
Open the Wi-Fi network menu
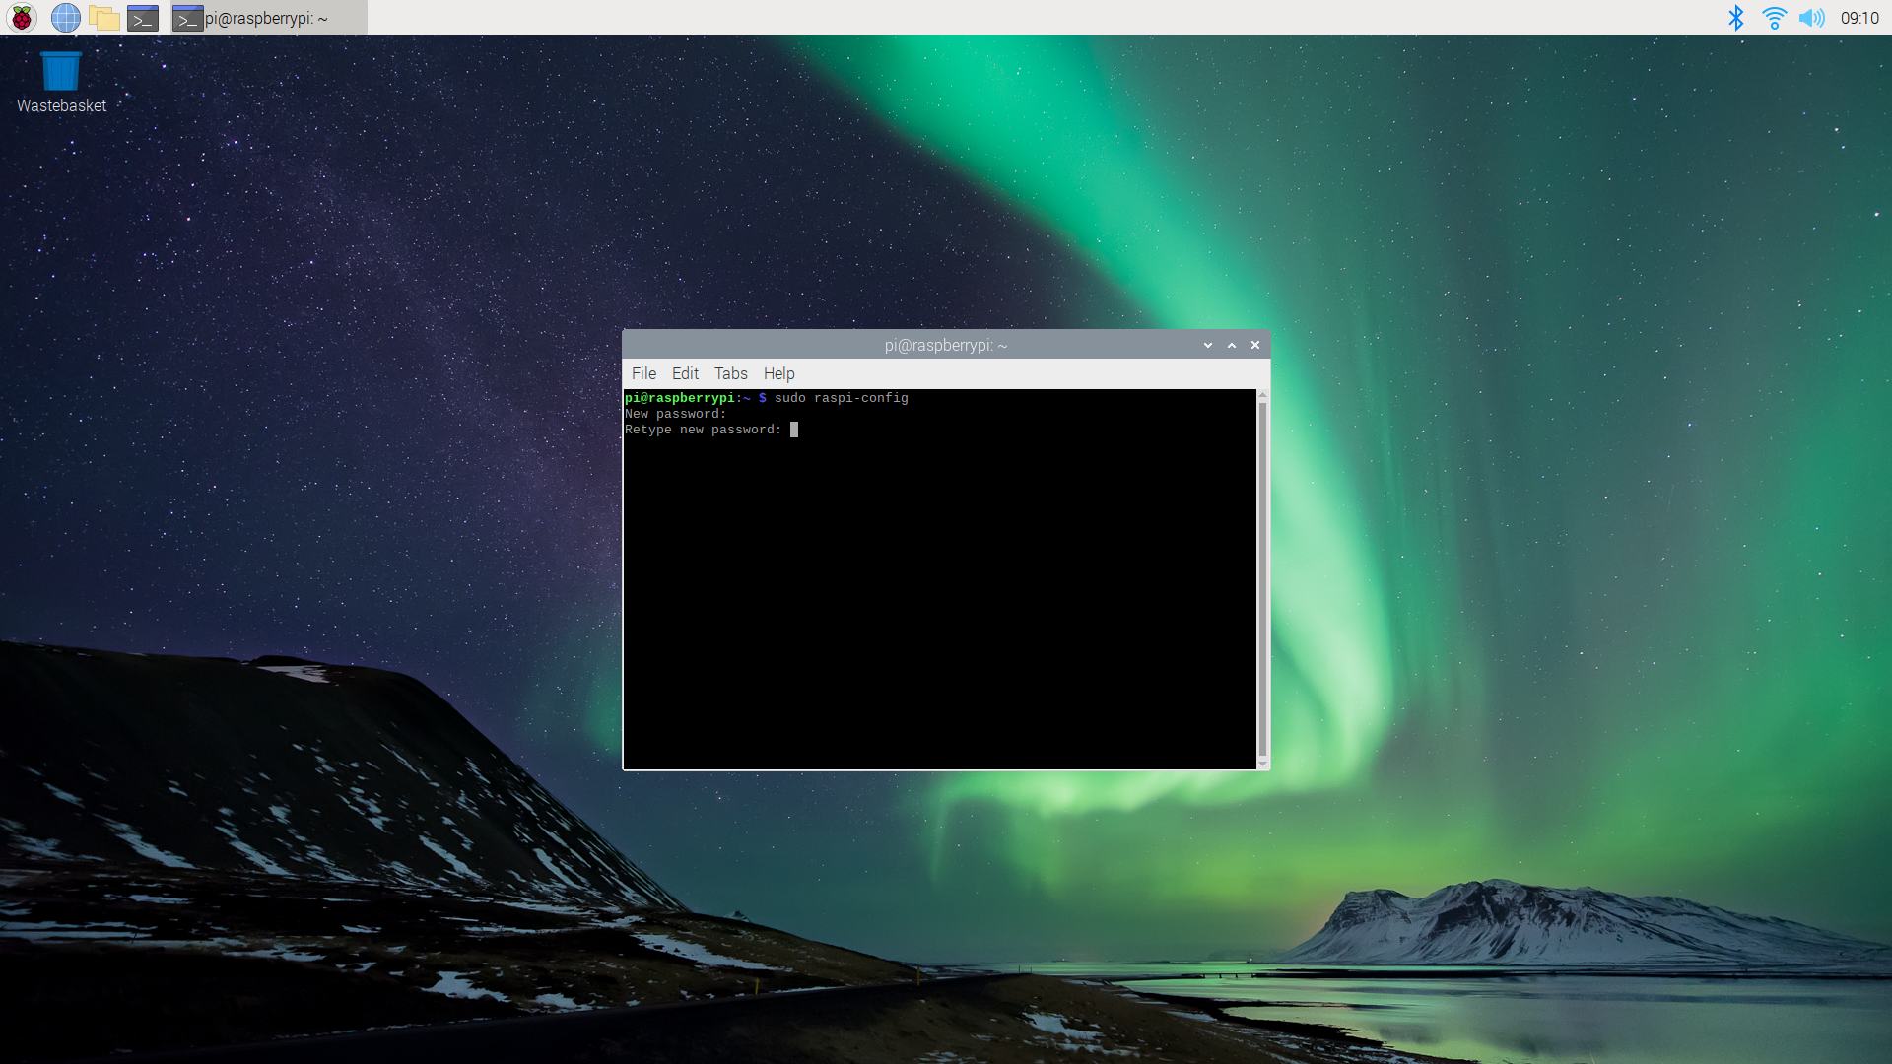click(1775, 18)
